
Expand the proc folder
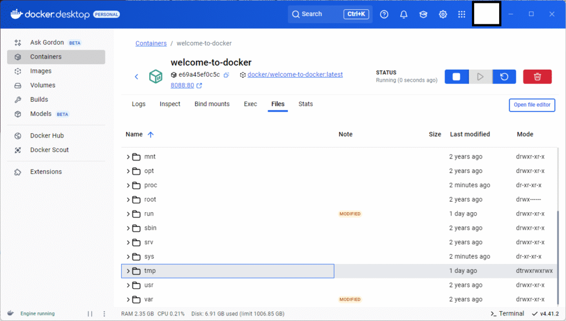(x=128, y=186)
